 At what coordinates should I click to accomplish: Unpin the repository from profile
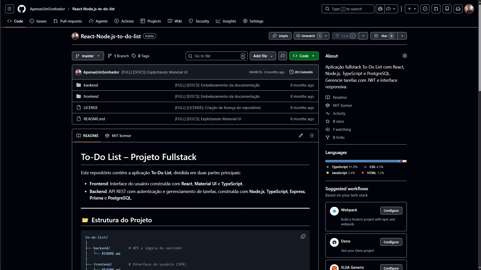pyautogui.click(x=280, y=36)
